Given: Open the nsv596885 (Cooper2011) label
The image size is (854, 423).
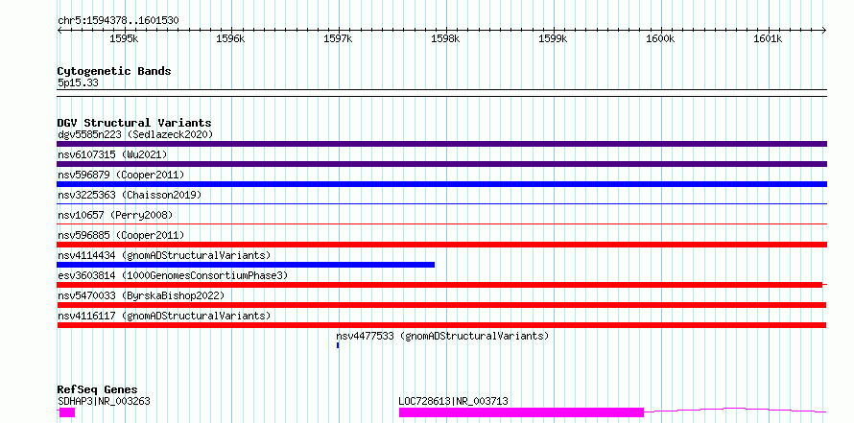Looking at the screenshot, I should (121, 235).
